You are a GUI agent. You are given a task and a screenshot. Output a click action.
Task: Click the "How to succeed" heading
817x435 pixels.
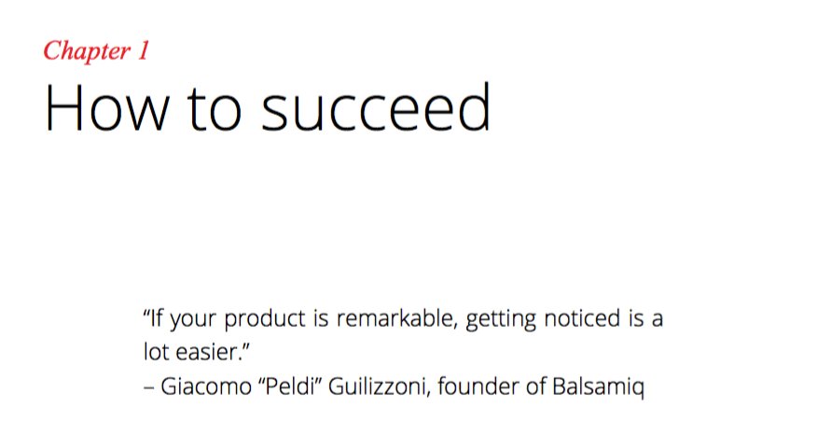[267, 108]
